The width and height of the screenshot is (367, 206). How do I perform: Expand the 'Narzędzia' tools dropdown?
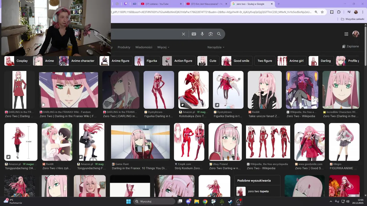click(216, 47)
